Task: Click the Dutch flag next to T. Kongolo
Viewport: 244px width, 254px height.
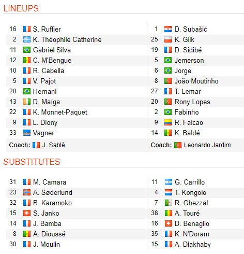Action: point(169,192)
